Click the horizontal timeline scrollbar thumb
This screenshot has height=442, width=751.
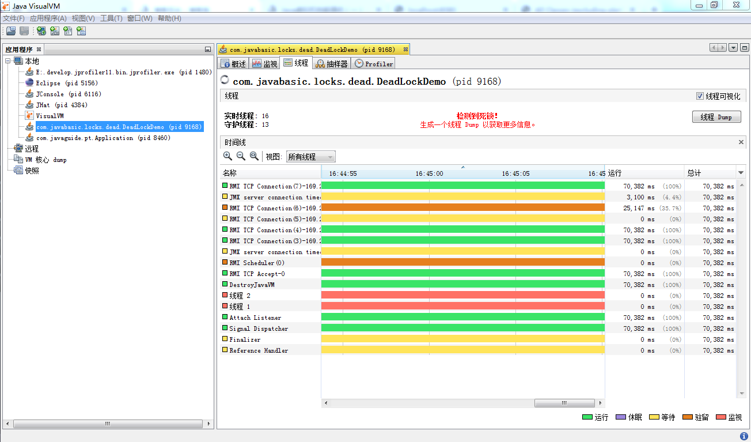point(563,403)
